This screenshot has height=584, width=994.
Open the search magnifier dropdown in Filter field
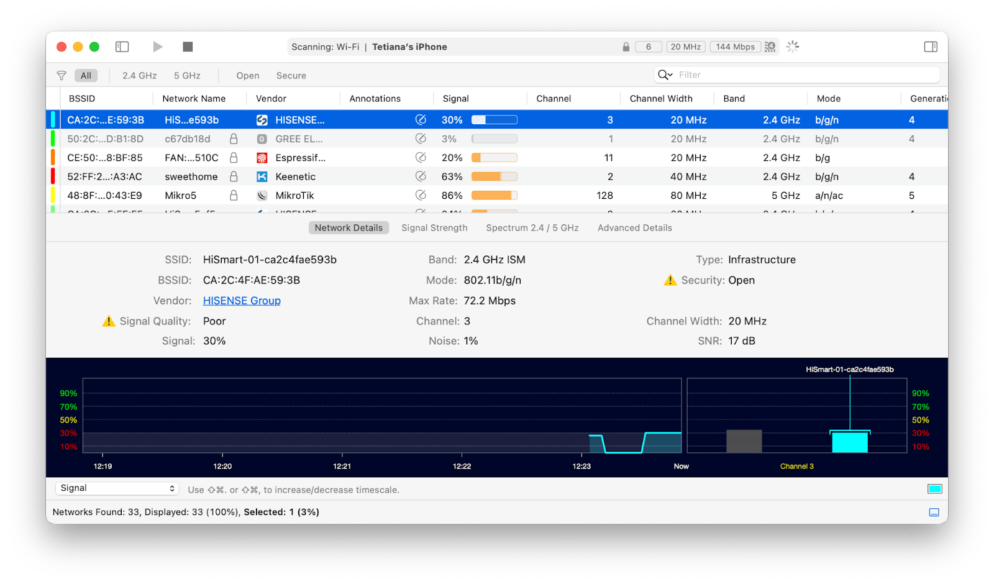(665, 75)
